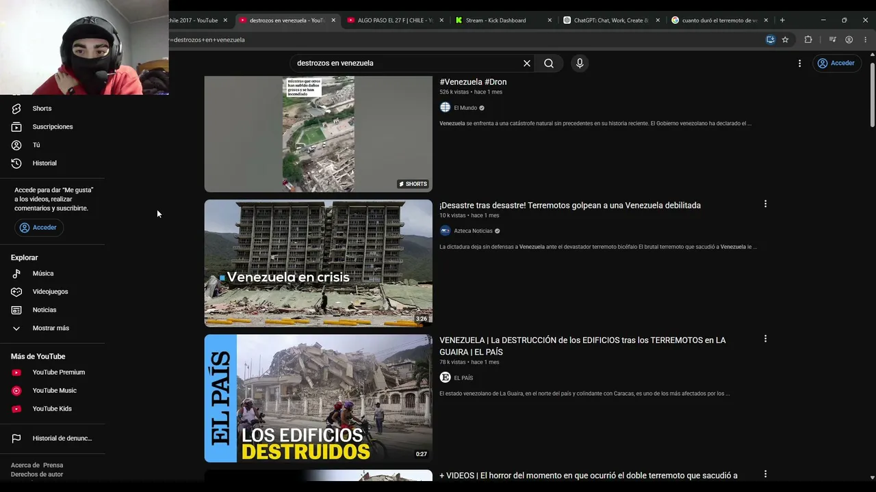Open the Chrome extensions puzzle icon
The image size is (876, 492).
click(808, 40)
